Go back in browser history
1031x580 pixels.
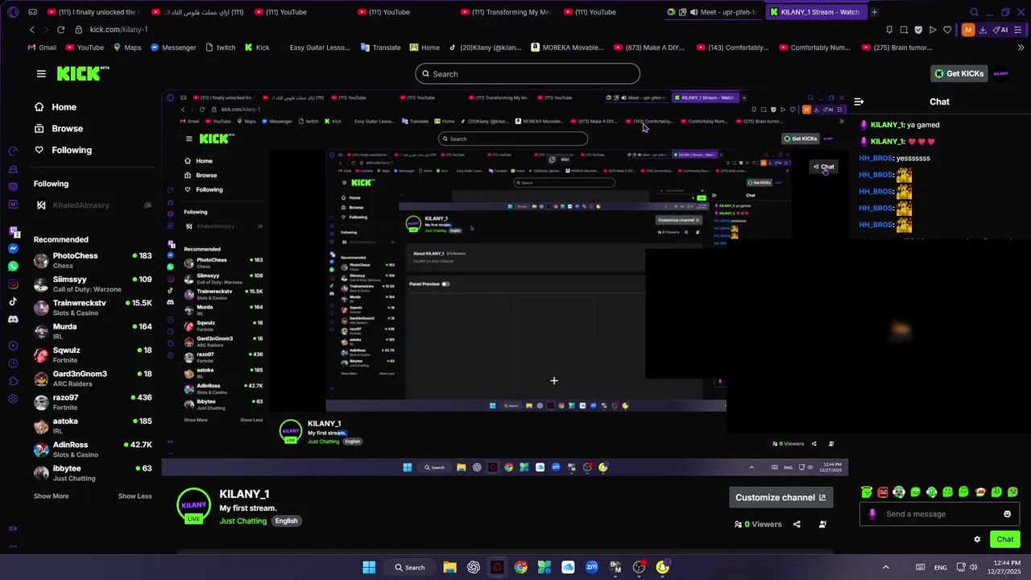tap(32, 30)
